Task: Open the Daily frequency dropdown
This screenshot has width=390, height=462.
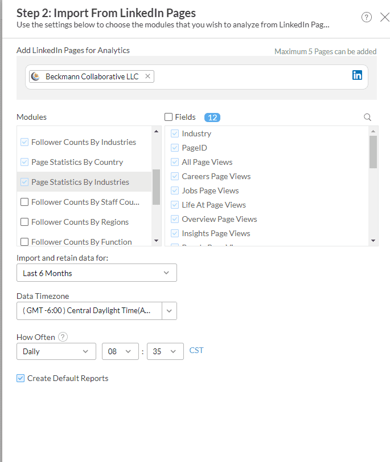Action: 56,351
